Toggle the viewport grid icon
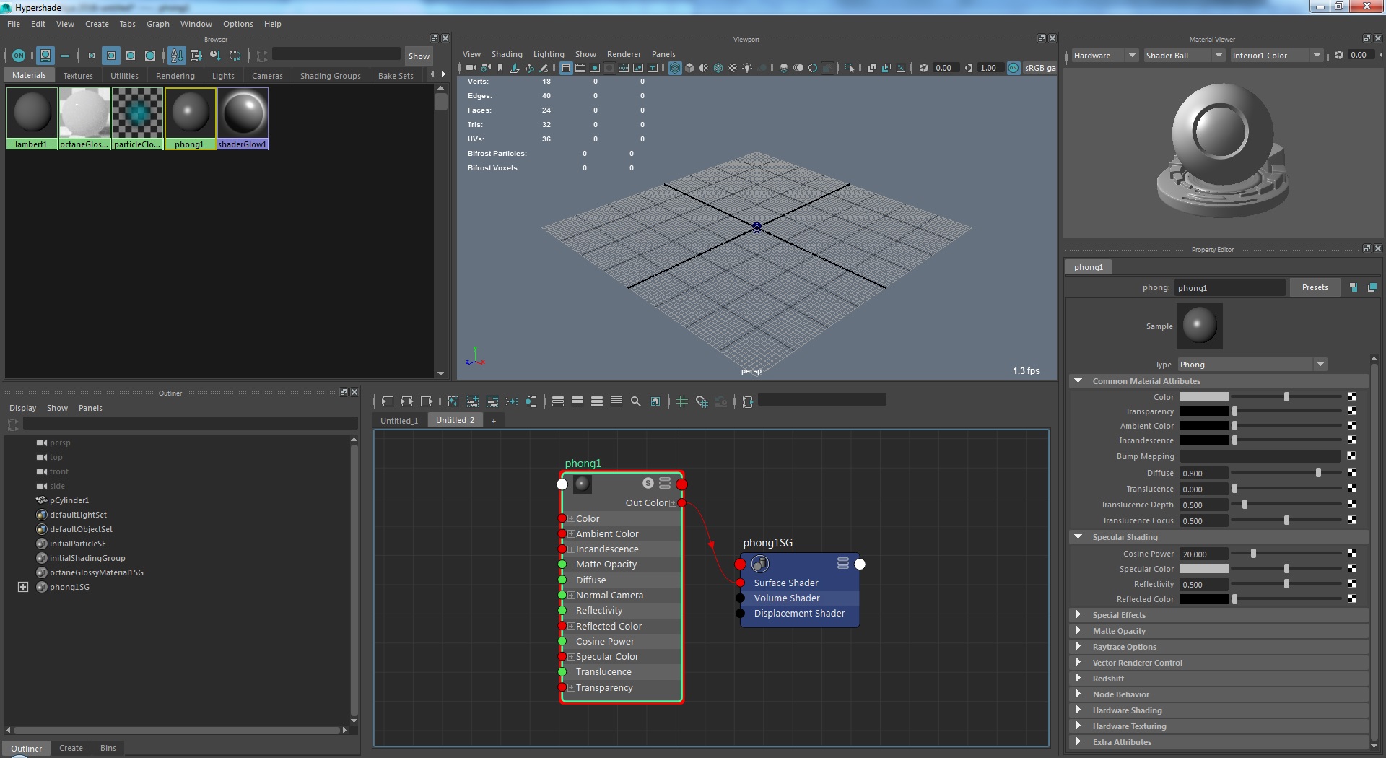Viewport: 1386px width, 758px height. click(x=566, y=68)
